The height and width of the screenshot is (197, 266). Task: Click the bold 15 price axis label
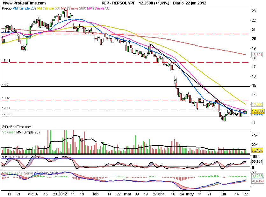[254, 85]
